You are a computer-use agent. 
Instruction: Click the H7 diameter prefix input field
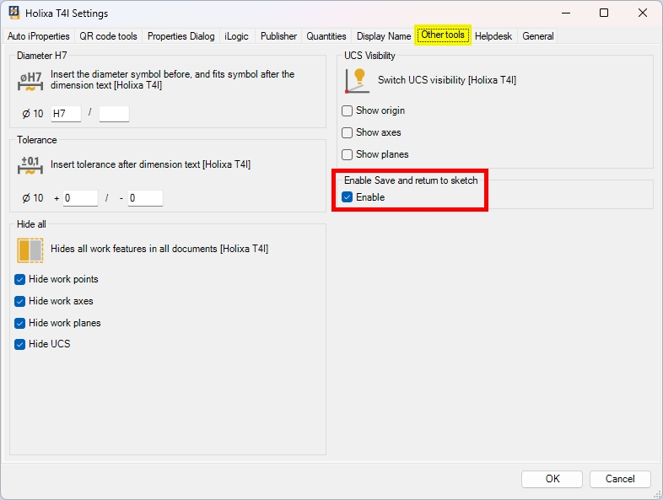coord(66,114)
